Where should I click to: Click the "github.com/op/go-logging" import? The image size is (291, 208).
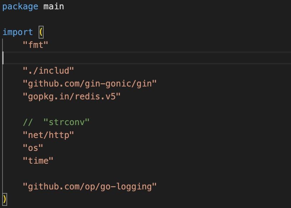coord(90,187)
